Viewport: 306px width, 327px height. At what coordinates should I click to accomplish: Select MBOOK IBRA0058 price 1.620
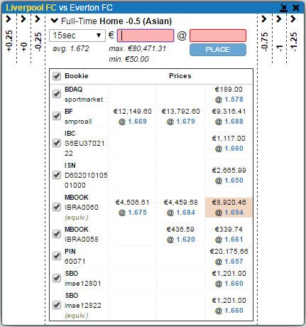click(185, 240)
